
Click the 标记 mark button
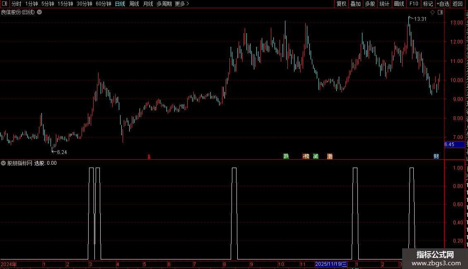click(x=428, y=4)
